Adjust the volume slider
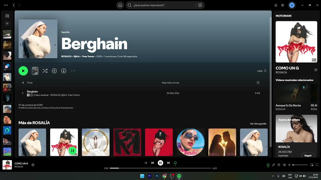Image resolution: width=321 pixels, height=180 pixels. [x=300, y=165]
